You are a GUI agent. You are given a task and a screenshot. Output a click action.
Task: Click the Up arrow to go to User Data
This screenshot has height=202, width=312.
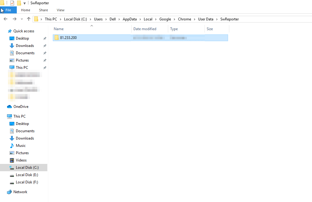coord(28,19)
